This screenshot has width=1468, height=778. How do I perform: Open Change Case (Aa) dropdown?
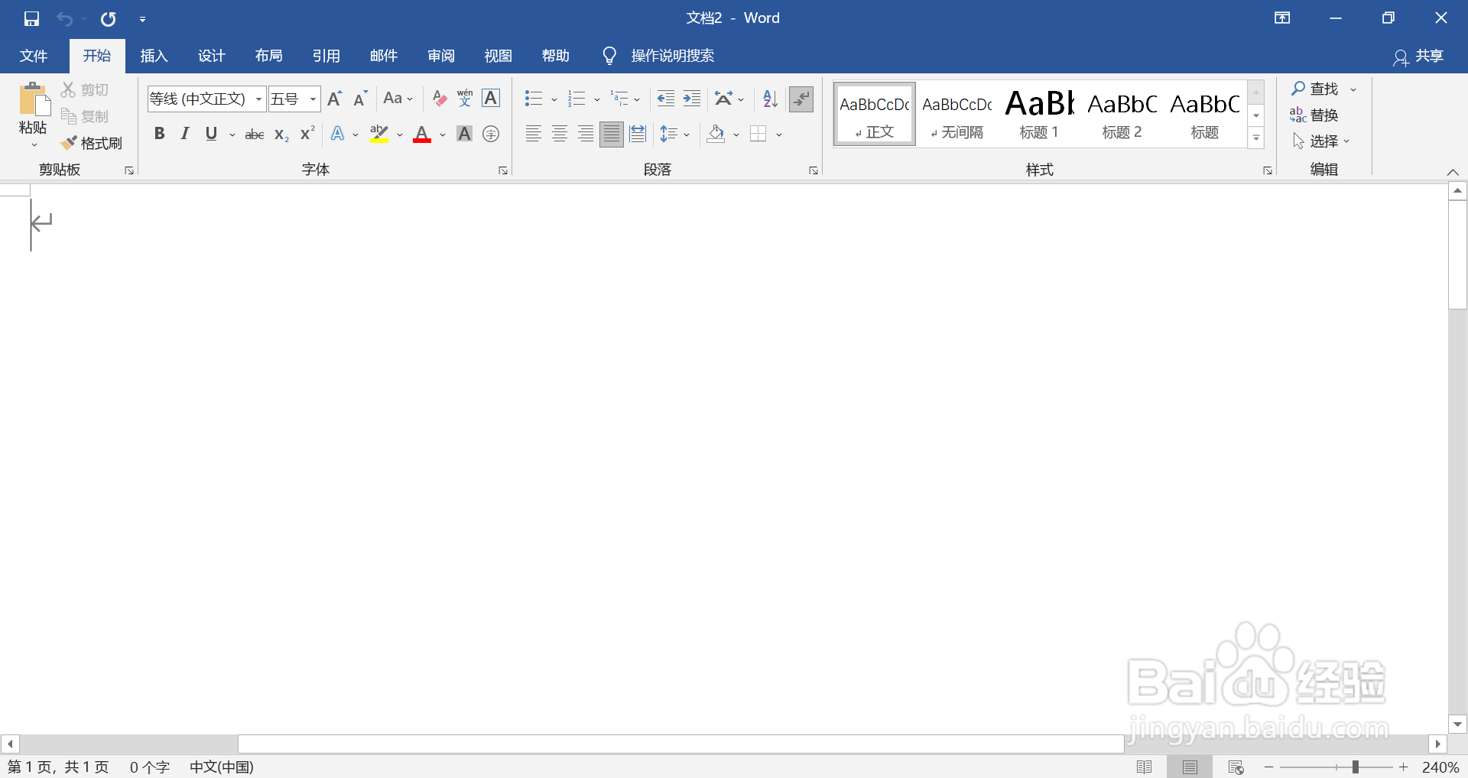[398, 99]
